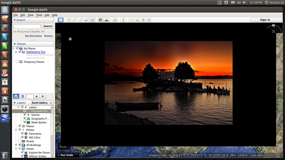Expand the Sightseeing Tour folder

[16, 52]
